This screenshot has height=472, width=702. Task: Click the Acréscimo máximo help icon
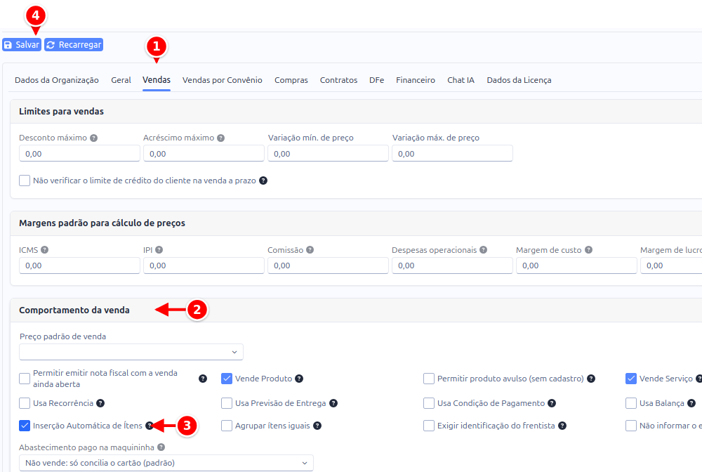220,138
